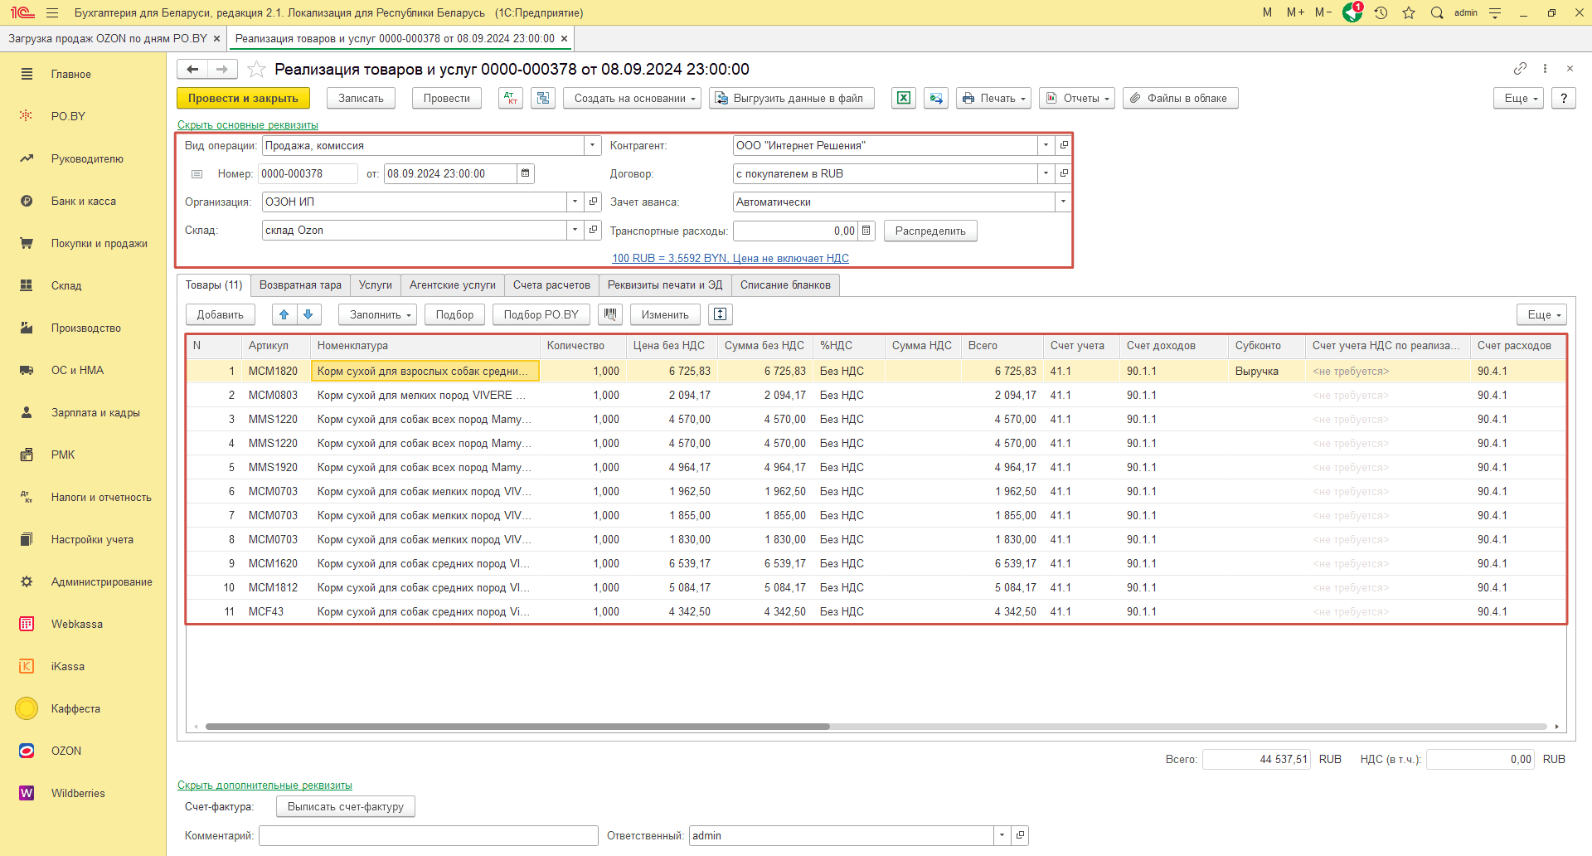
Task: Click horizontal scrollbar of goods table
Action: click(x=517, y=727)
